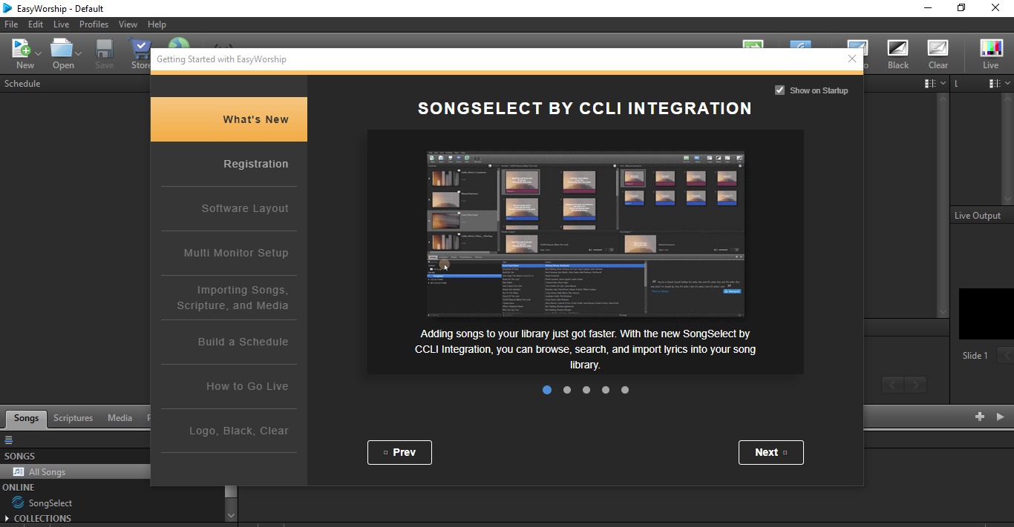This screenshot has width=1014, height=527.
Task: Open the Profiles menu
Action: pos(94,24)
